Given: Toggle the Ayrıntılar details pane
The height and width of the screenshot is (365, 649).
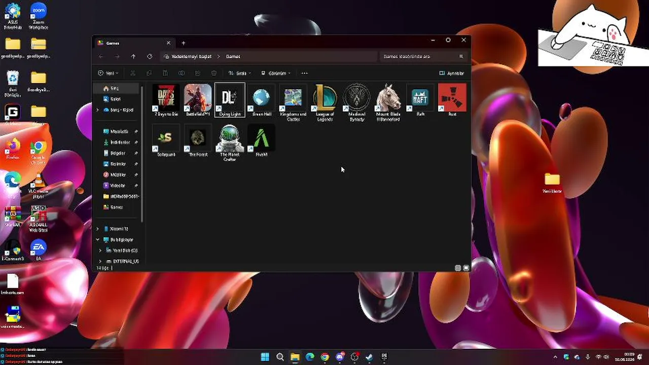Looking at the screenshot, I should (x=452, y=73).
